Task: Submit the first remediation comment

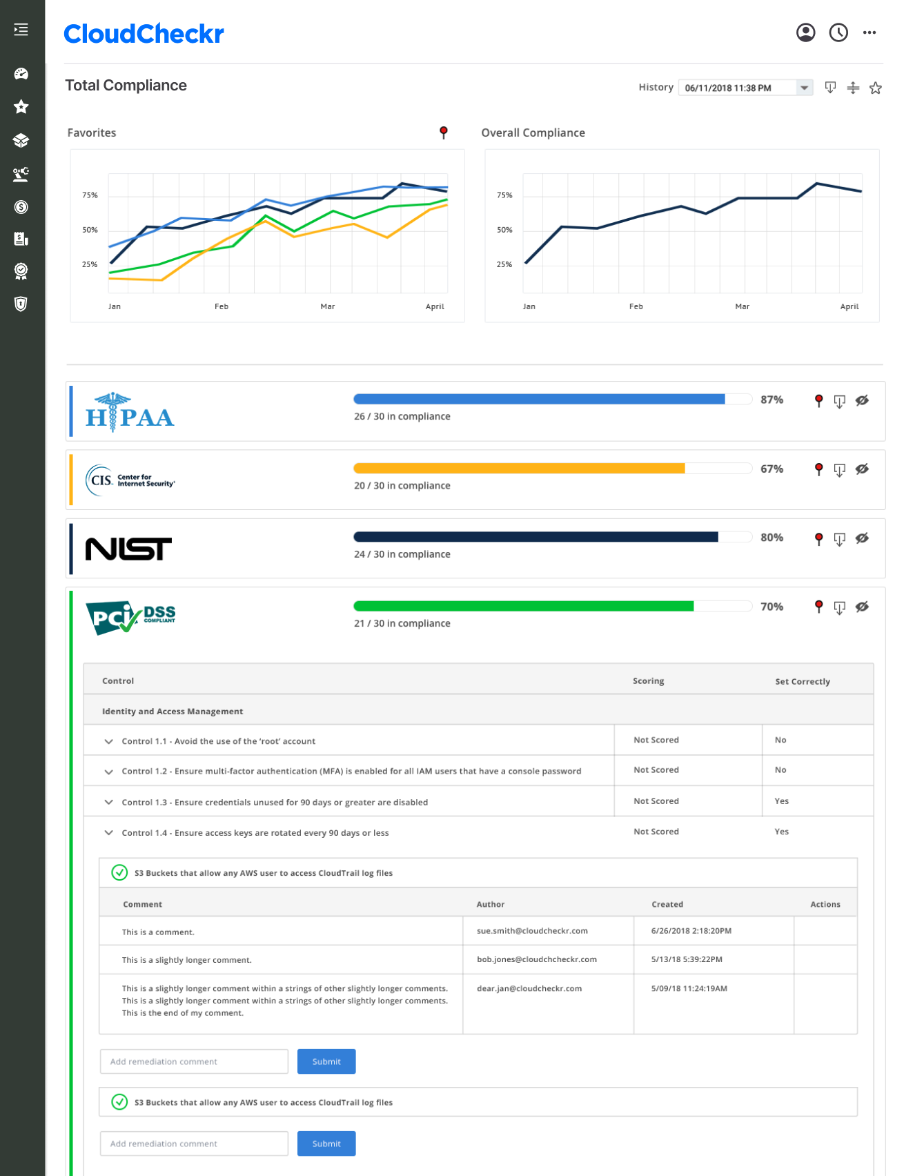Action: pyautogui.click(x=326, y=1061)
